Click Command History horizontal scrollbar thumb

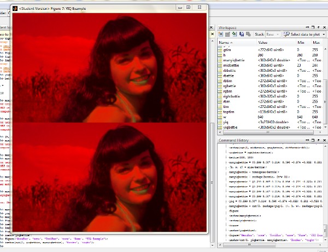[x=249, y=245]
